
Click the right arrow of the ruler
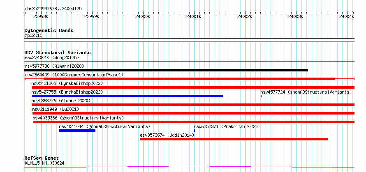[x=353, y=13]
